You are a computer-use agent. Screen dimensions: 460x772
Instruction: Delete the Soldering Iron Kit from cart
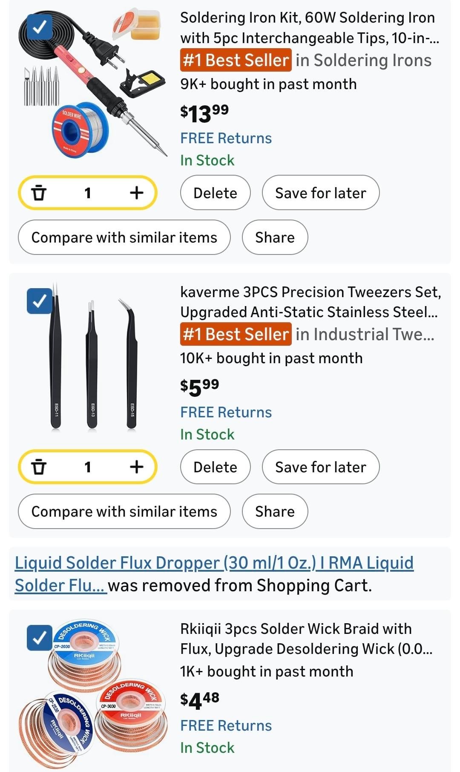tap(215, 193)
